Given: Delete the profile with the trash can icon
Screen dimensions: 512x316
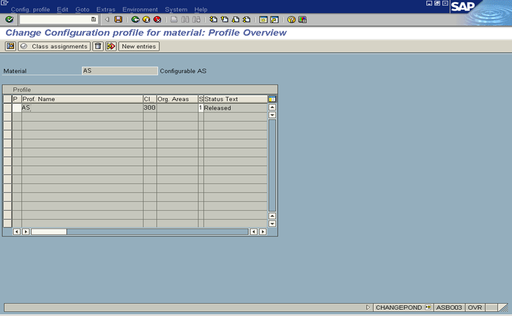Looking at the screenshot, I should point(98,46).
